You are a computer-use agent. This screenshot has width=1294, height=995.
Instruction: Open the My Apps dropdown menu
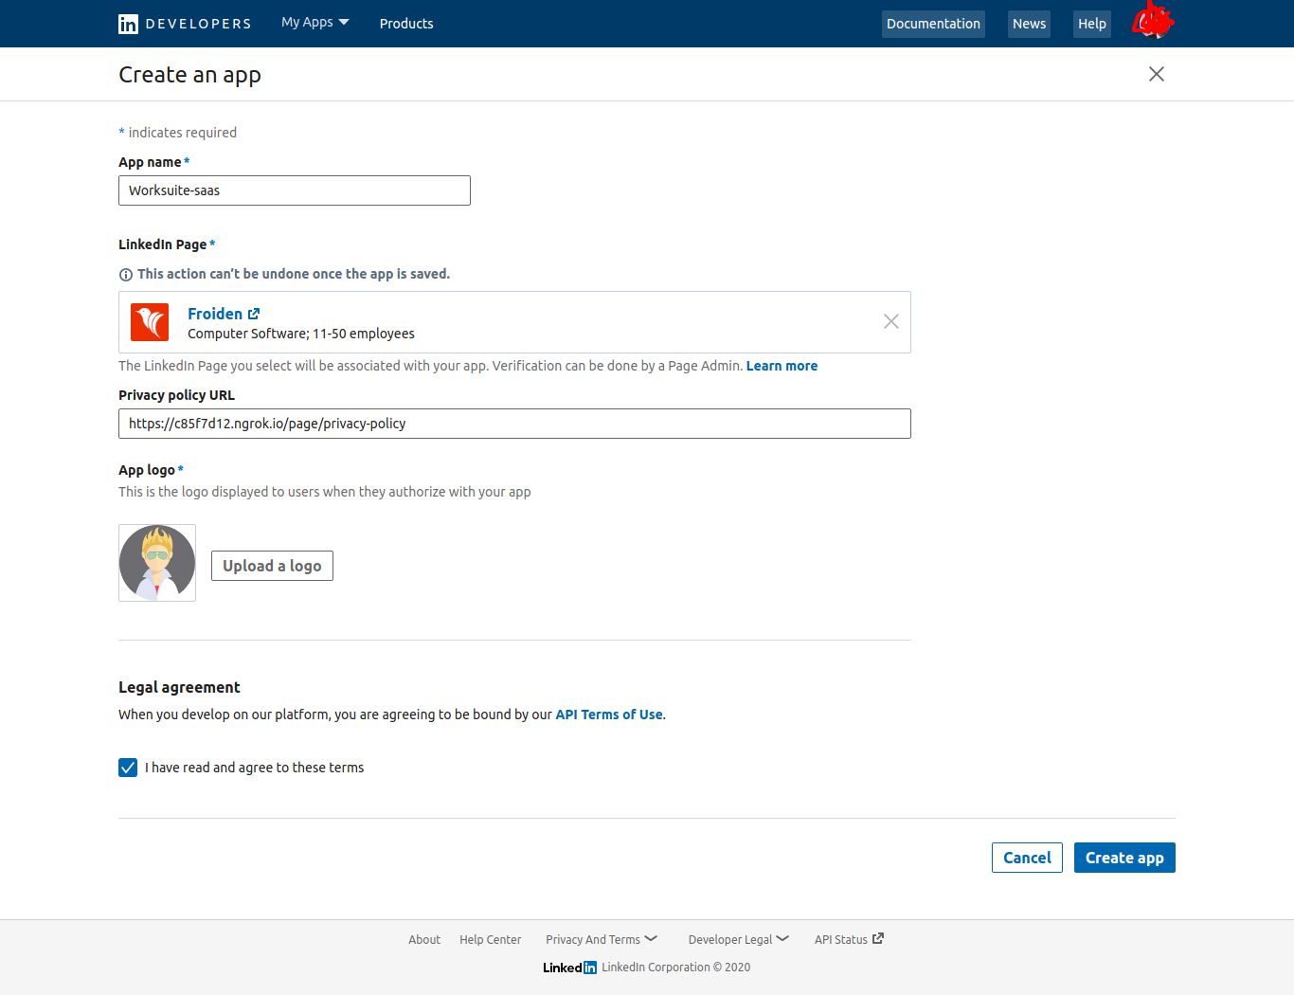pos(315,22)
